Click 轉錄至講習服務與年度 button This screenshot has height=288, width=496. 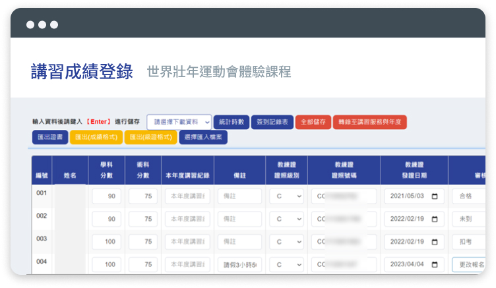369,122
